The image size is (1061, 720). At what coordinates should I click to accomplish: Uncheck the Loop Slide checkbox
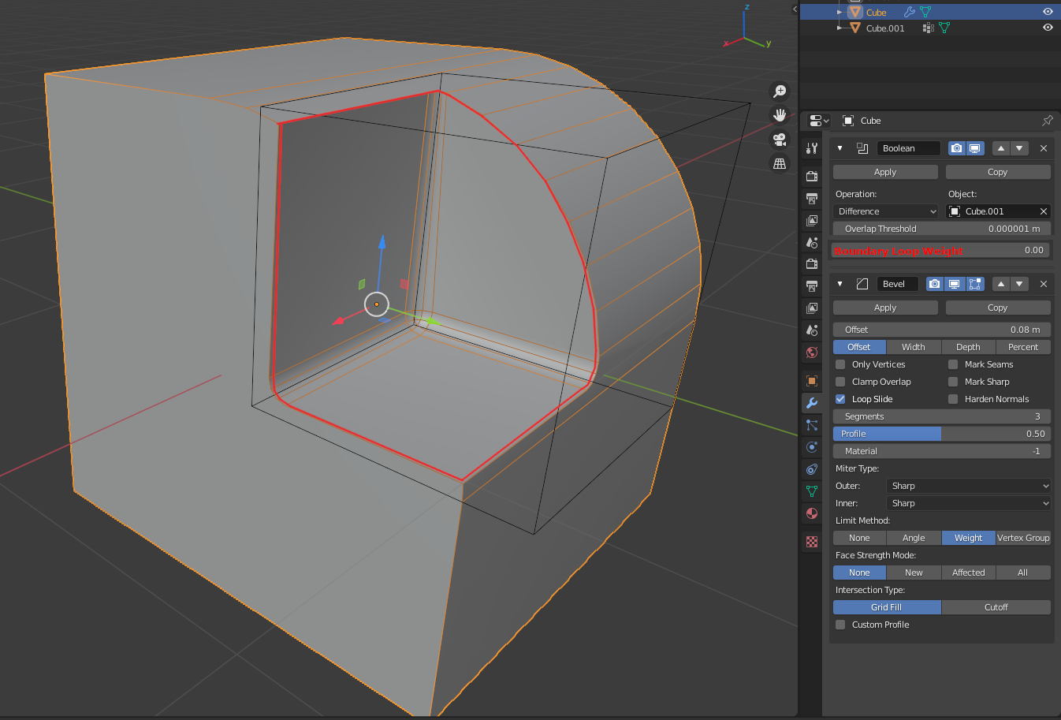pyautogui.click(x=840, y=399)
